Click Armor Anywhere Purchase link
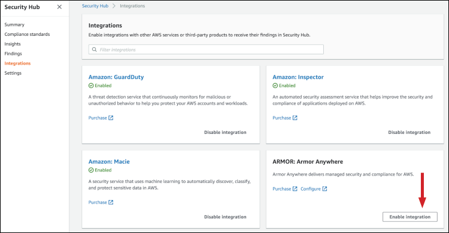449x233 pixels. pos(281,189)
